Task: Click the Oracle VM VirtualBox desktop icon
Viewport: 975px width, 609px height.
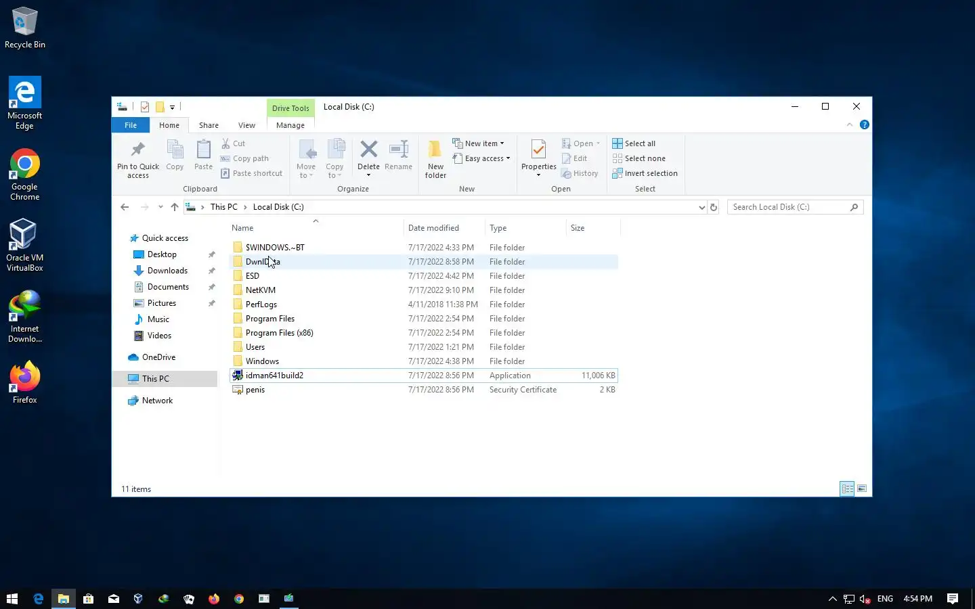Action: [x=24, y=245]
